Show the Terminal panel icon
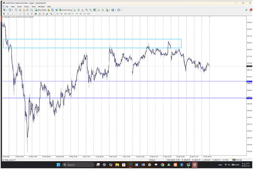Screen dimensions: 253x169 pos(28,10)
